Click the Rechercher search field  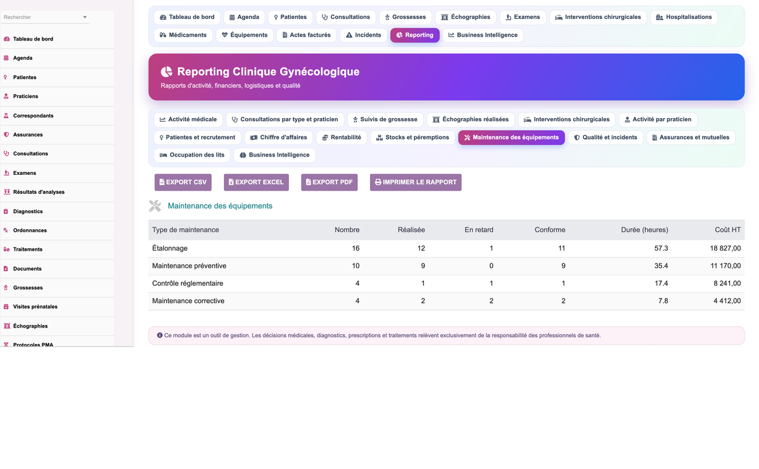46,17
